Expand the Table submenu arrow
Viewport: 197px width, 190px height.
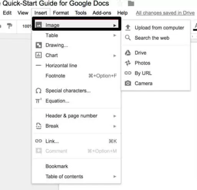(x=115, y=35)
